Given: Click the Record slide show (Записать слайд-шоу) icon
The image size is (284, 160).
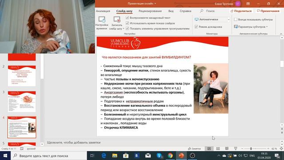Looking at the screenshot, I should [x=117, y=20].
